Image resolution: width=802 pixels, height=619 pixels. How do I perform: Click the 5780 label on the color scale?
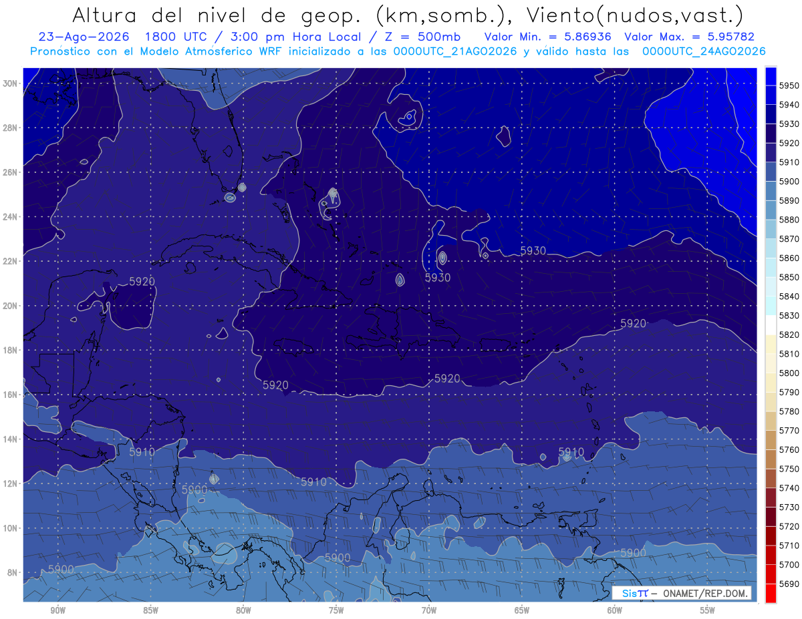(789, 411)
